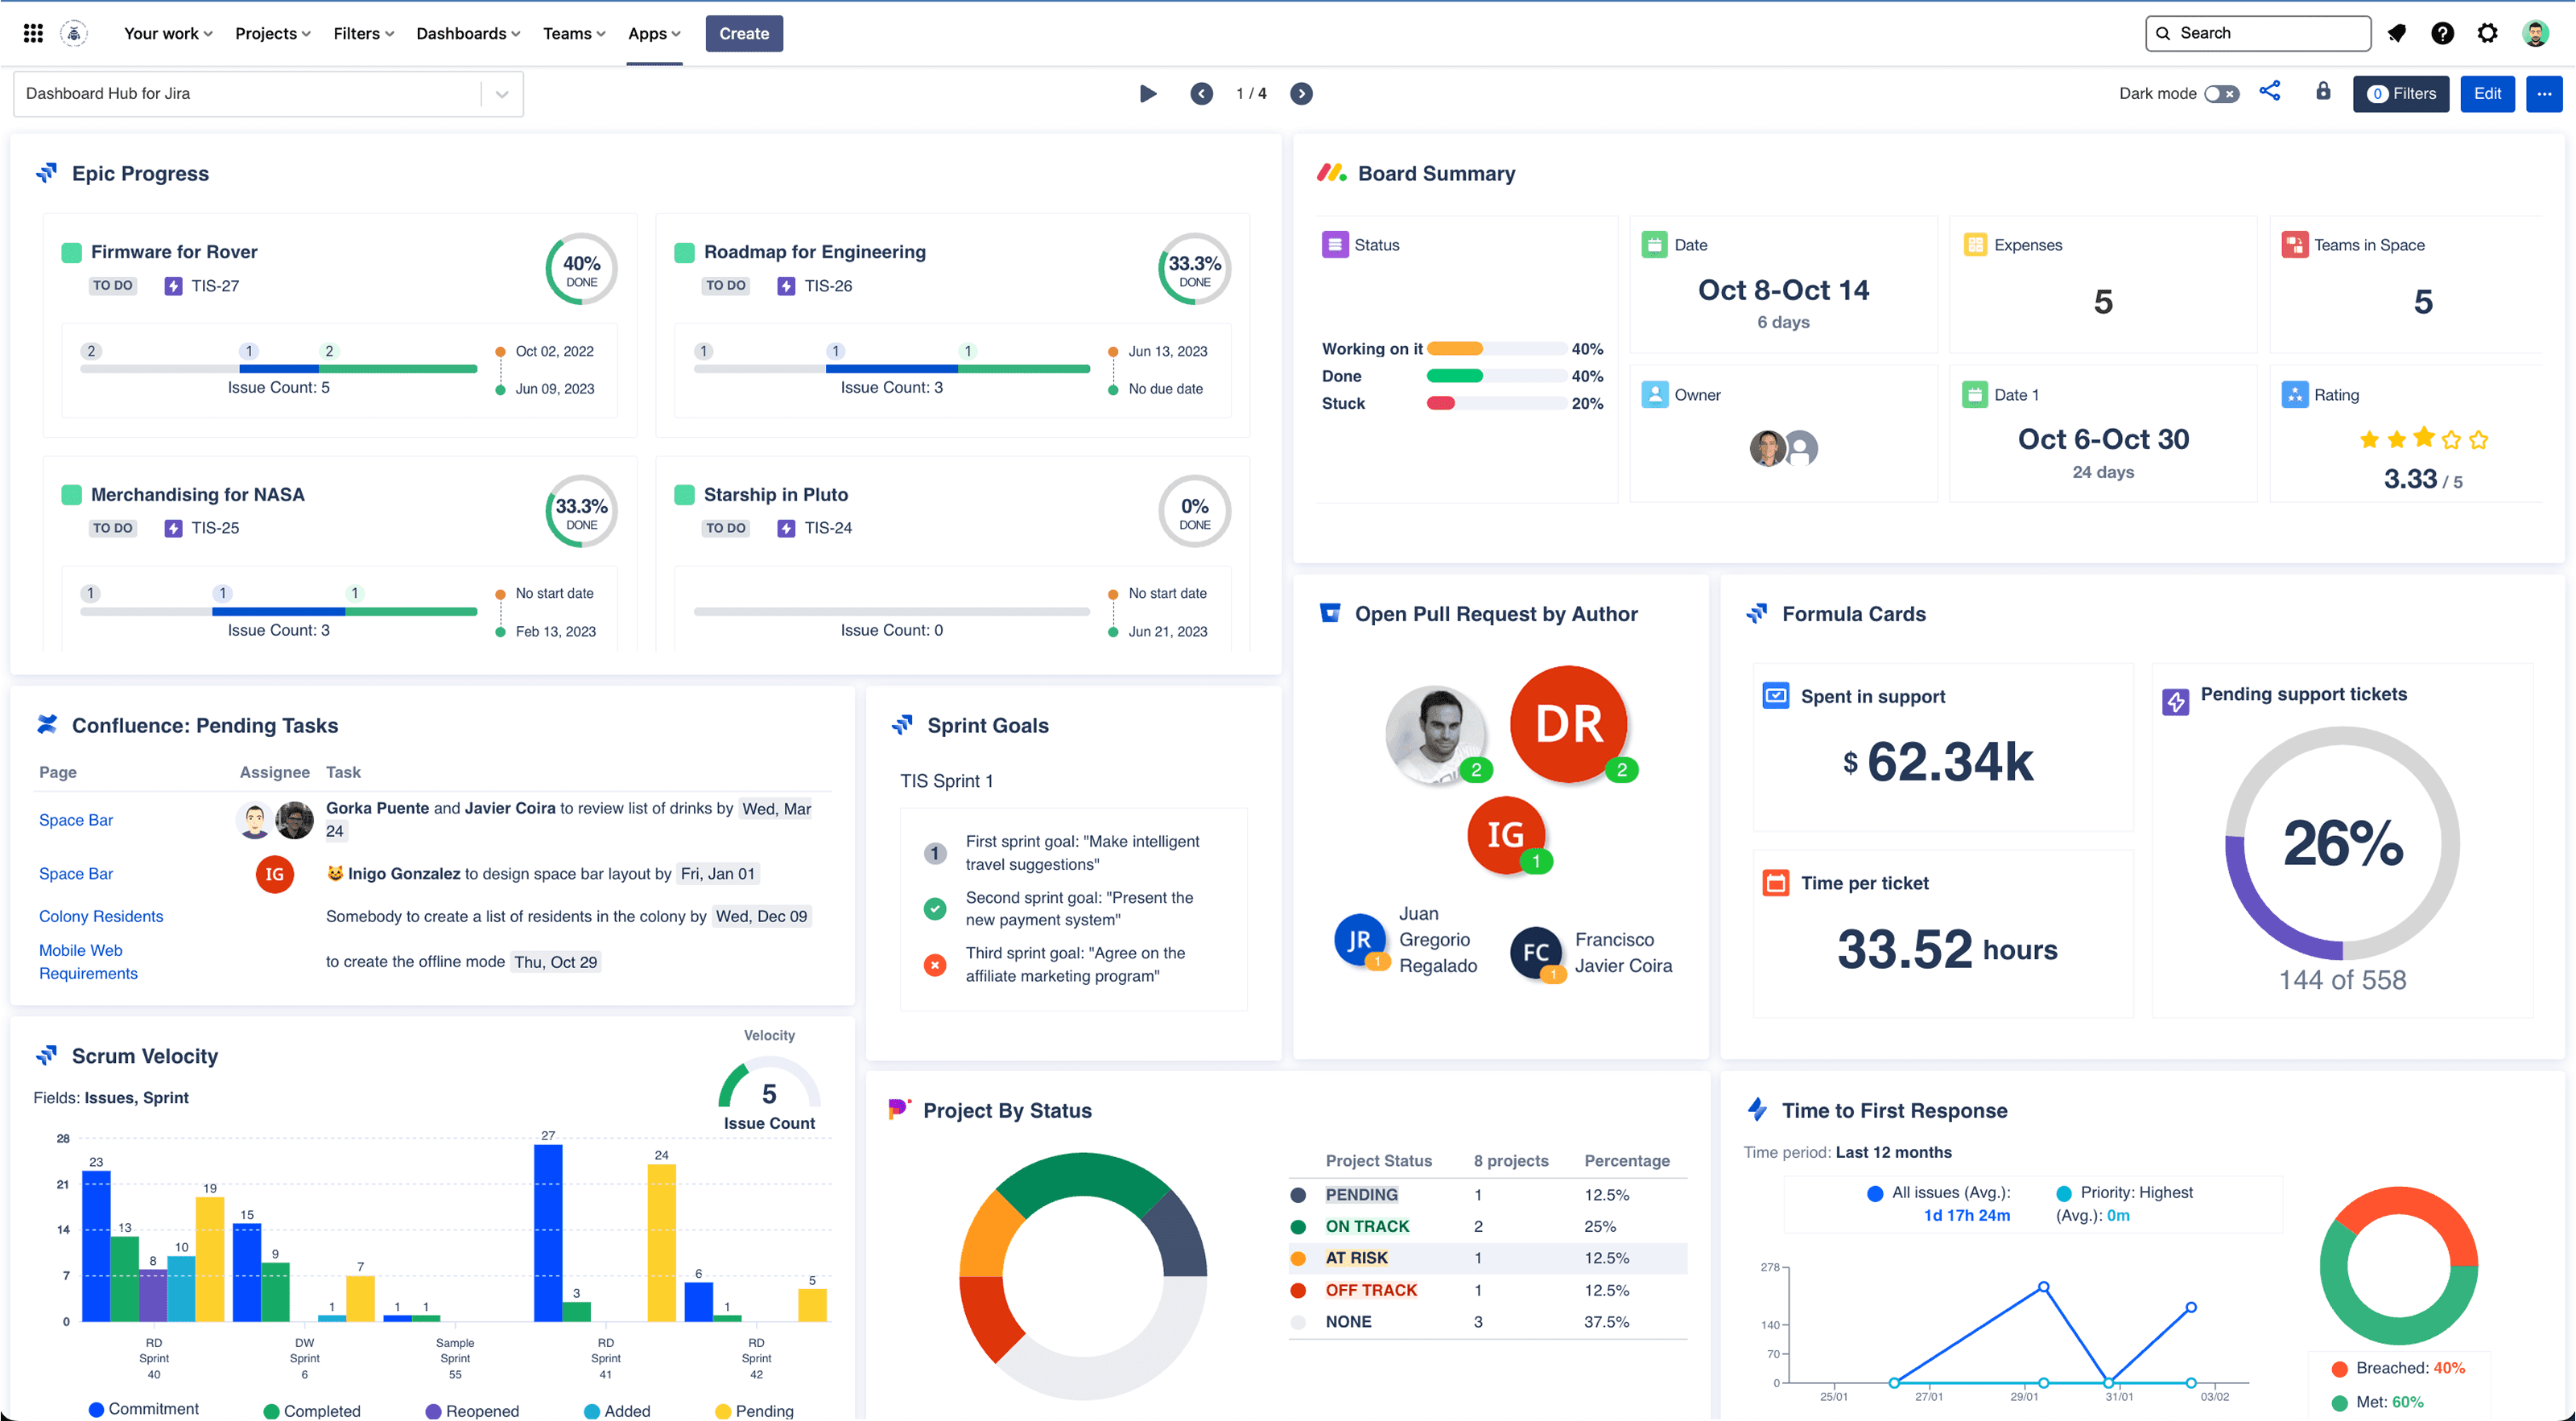Click the lock permissions icon

(x=2323, y=92)
